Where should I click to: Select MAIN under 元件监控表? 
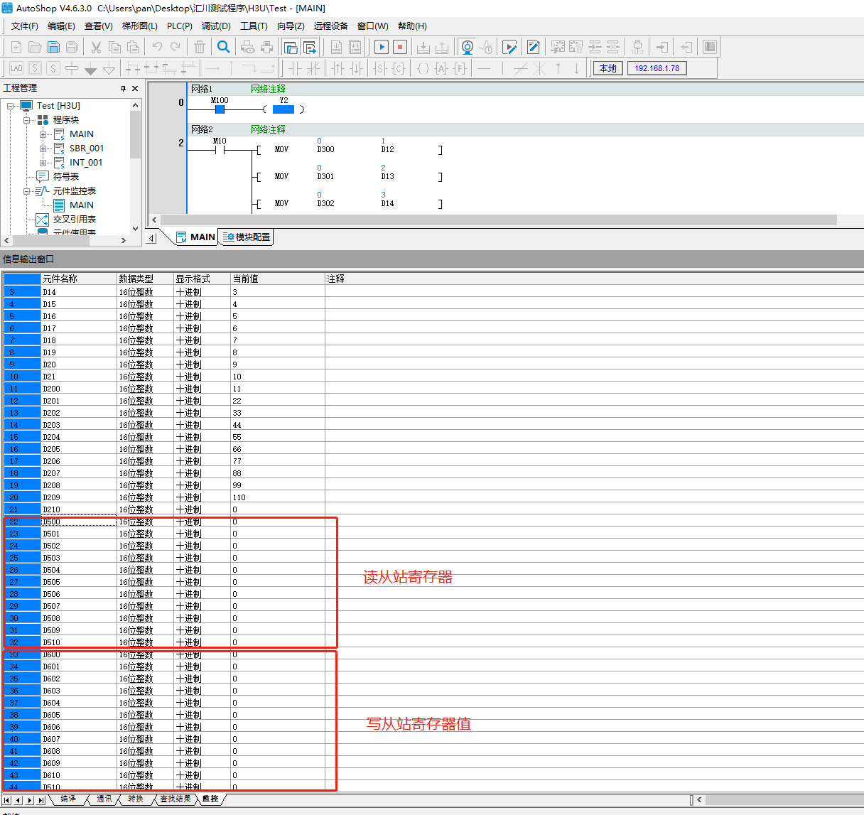tap(82, 205)
